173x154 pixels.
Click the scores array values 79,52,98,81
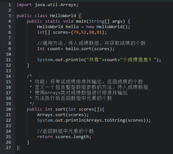[88, 32]
